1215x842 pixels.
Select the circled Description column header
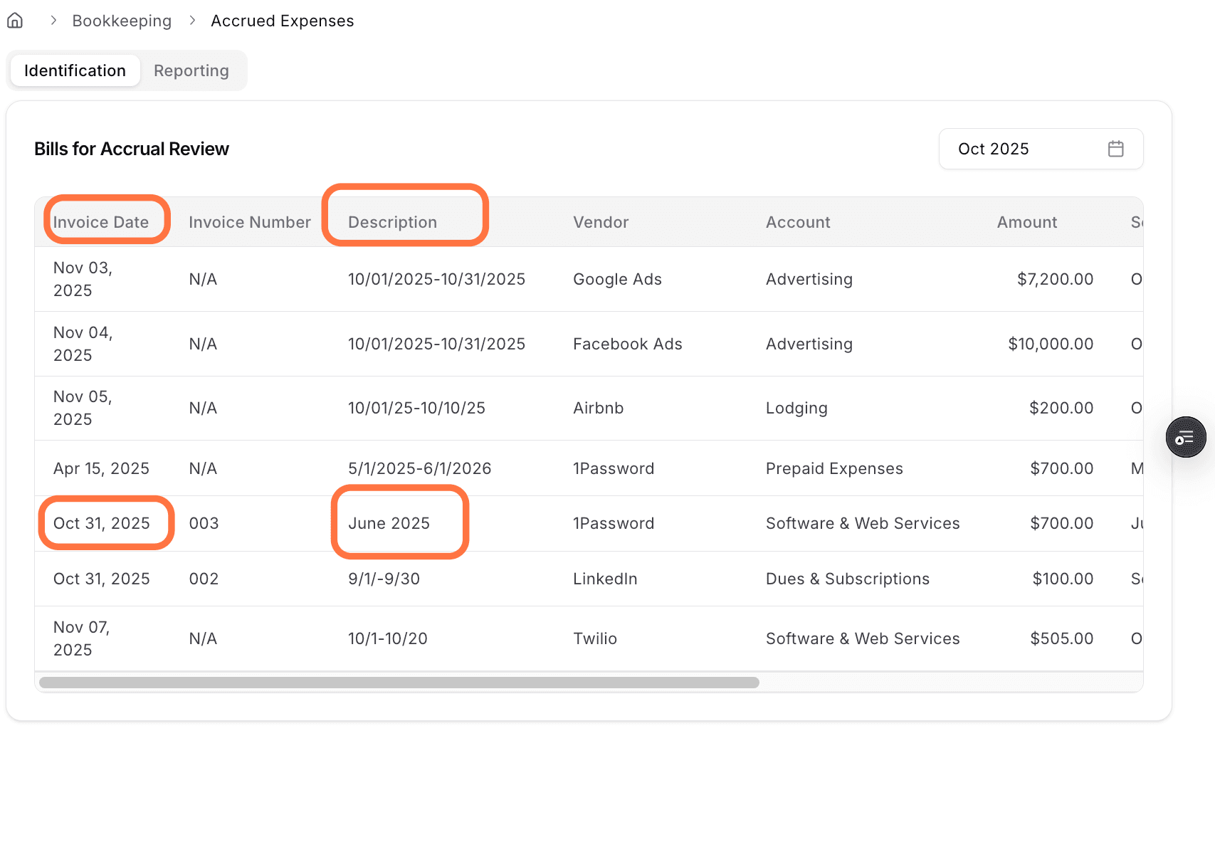[x=392, y=221]
